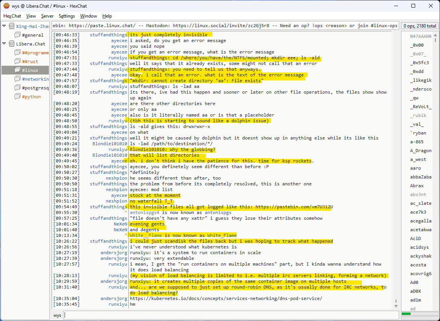Open the kubernetes.io dns-pod-service link

click(x=226, y=298)
